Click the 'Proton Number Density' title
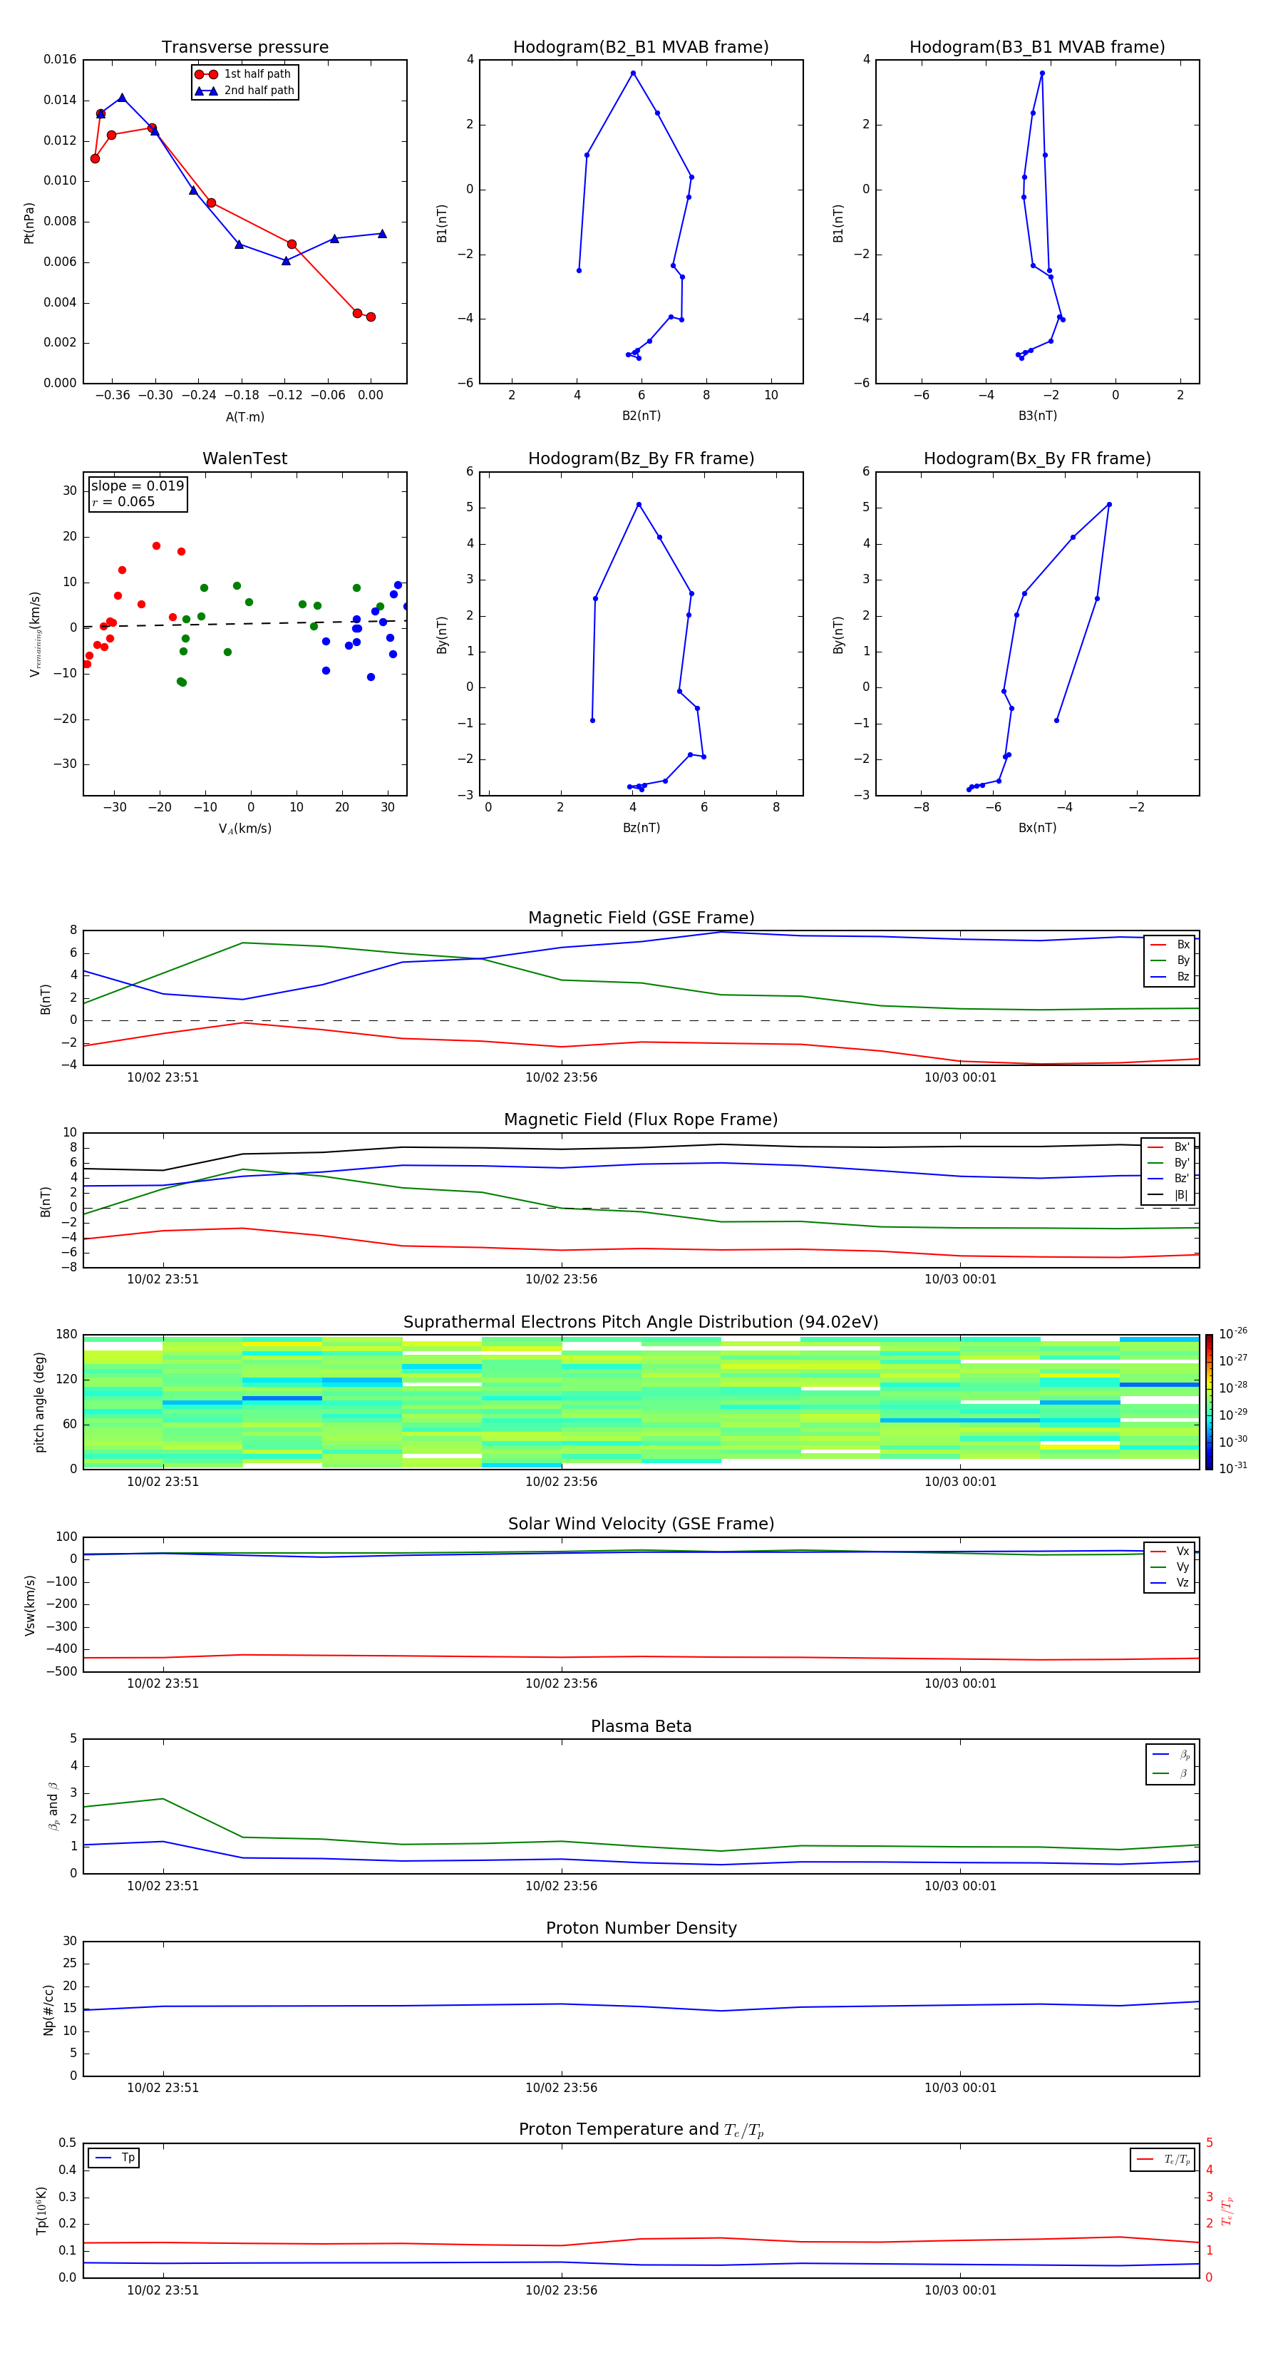1283x2353 pixels. (641, 1929)
